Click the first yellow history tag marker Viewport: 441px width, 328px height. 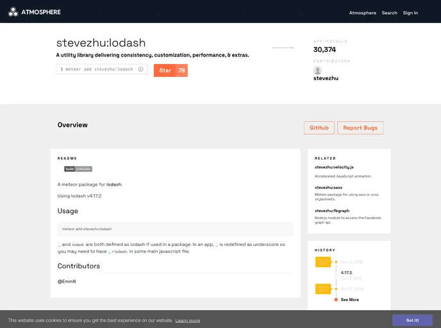tap(324, 262)
